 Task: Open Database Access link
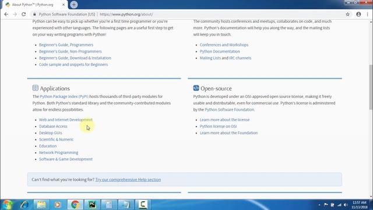[53, 126]
